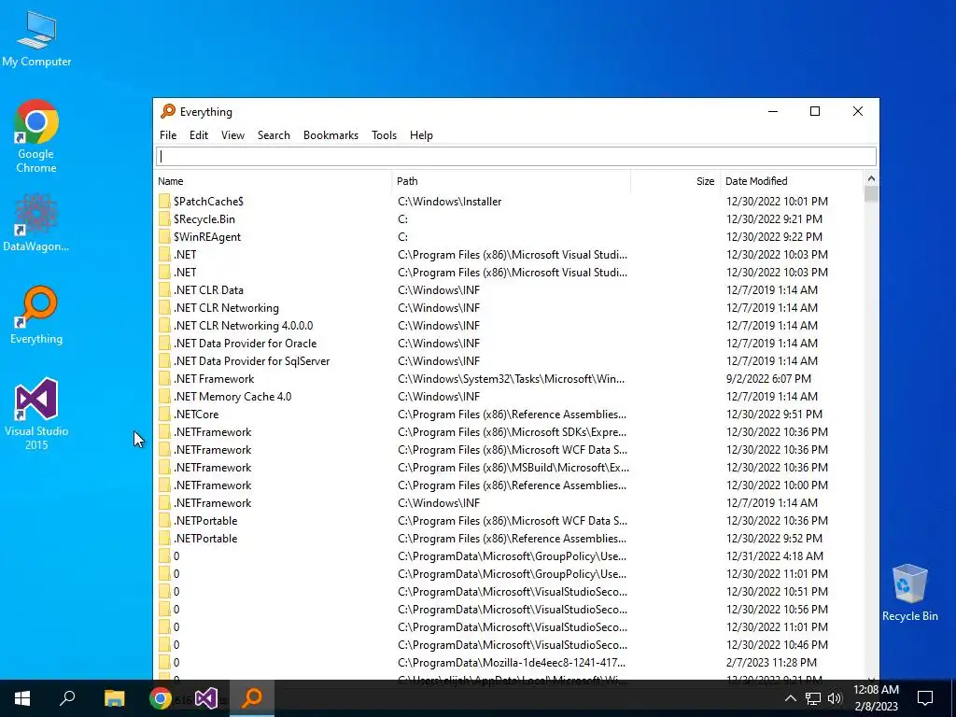Open the network tray icon
The width and height of the screenshot is (956, 717).
point(813,698)
